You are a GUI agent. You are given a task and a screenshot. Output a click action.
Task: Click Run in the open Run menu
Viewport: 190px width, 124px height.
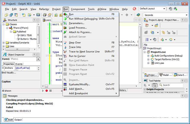point(91,14)
